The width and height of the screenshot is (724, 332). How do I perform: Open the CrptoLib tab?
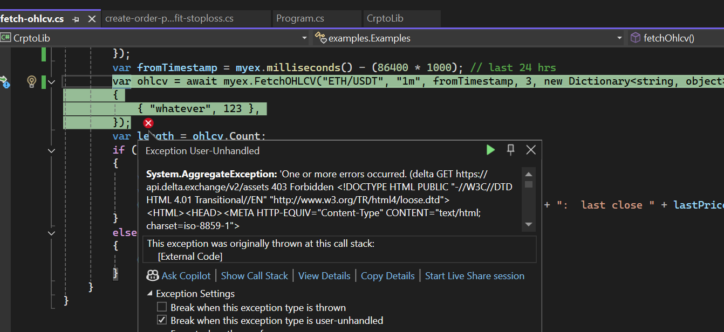coord(385,18)
